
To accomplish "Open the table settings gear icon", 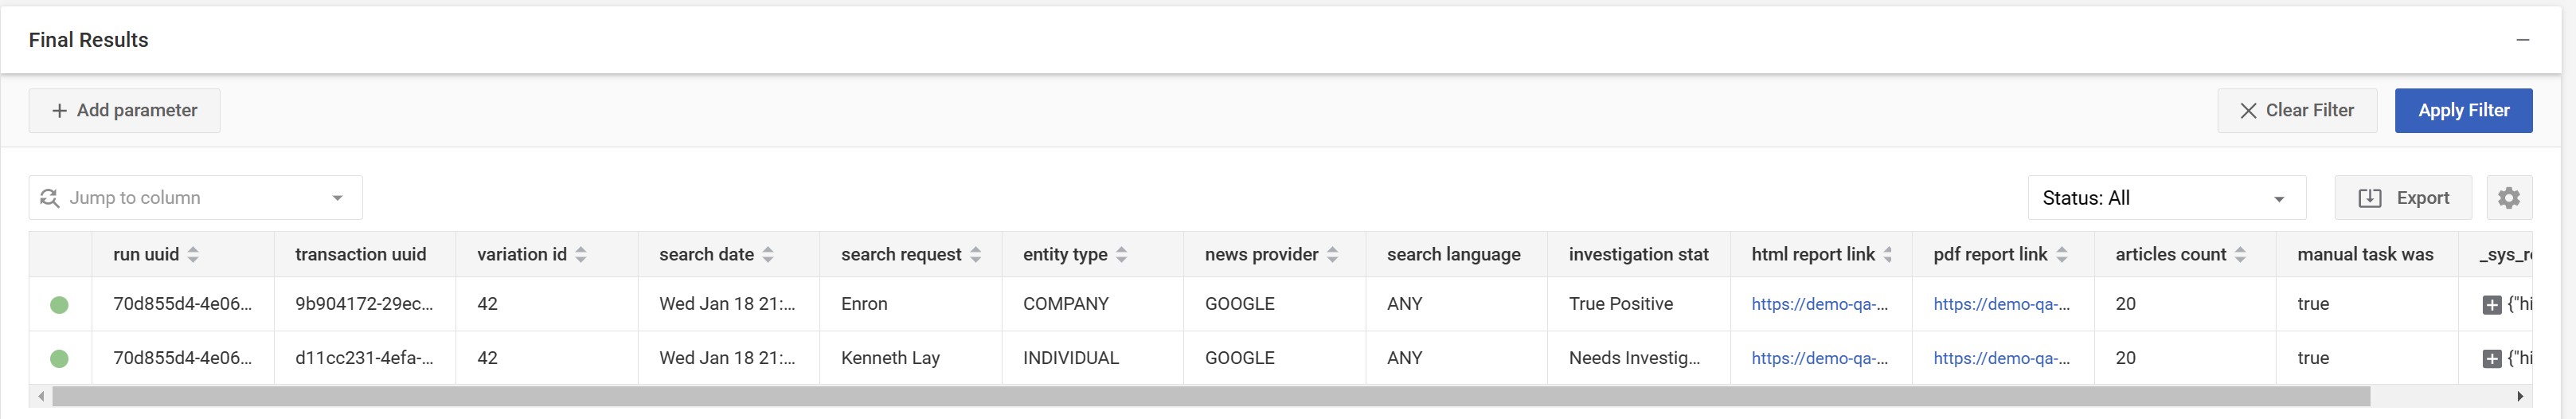I will click(x=2508, y=198).
